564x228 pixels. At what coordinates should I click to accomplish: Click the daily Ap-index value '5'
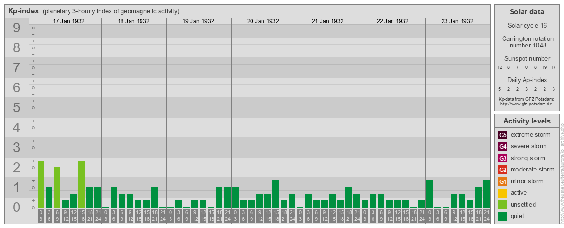[x=500, y=88]
